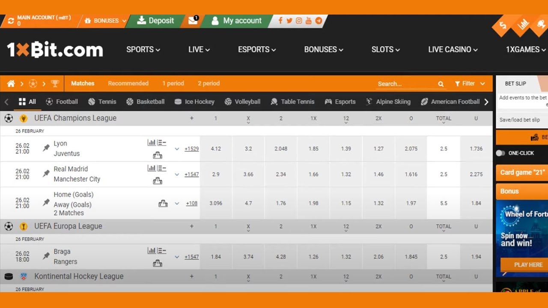Expand the ESPORTS navigation menu
Viewport: 548px width, 308px height.
pyautogui.click(x=257, y=50)
